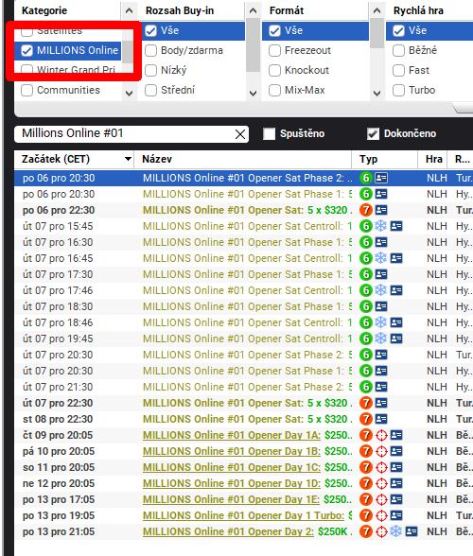Click up arrow of Kategorie list
The height and width of the screenshot is (556, 473).
pos(130,11)
